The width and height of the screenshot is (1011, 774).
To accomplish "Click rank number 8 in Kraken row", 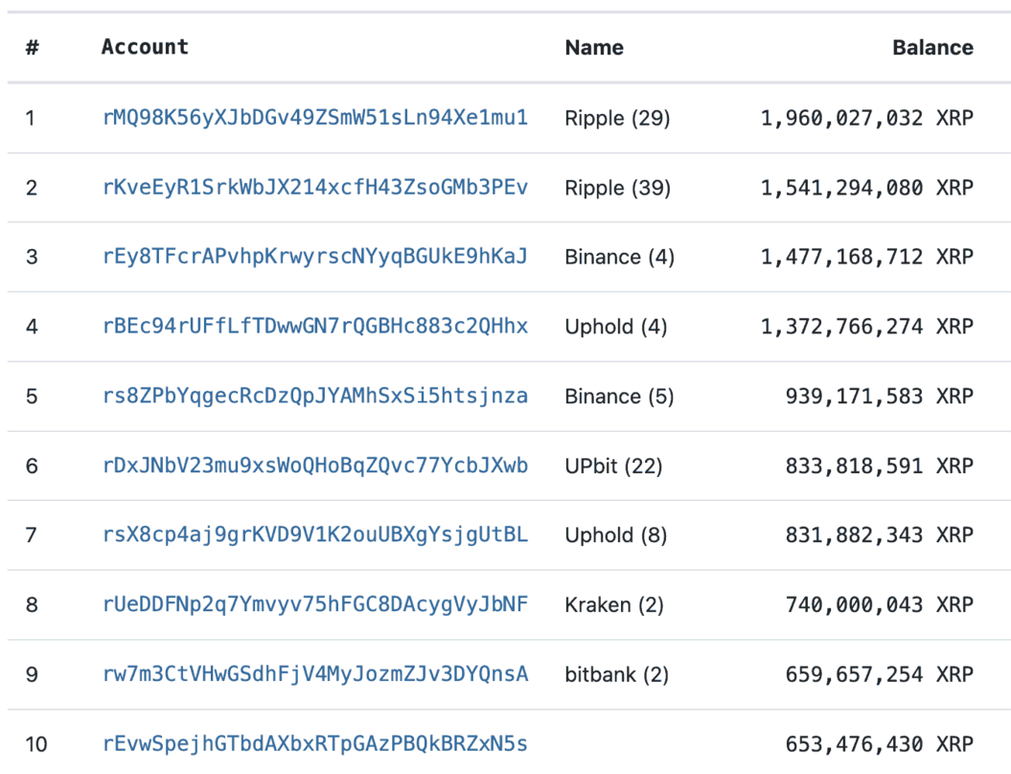I will pyautogui.click(x=32, y=605).
